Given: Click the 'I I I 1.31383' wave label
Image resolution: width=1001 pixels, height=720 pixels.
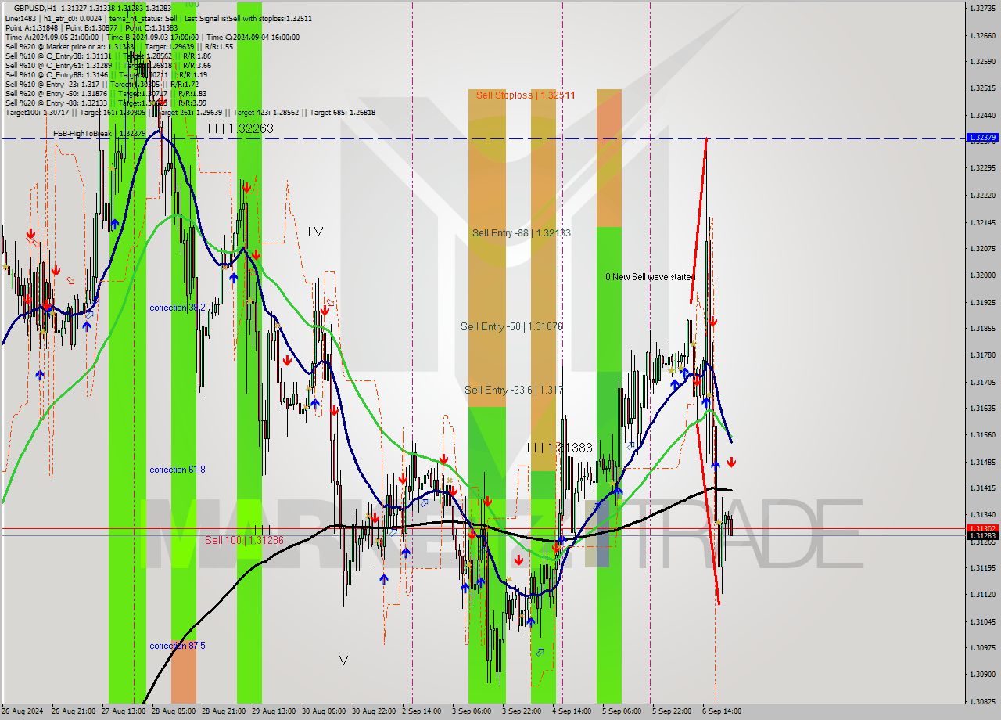Looking at the screenshot, I should pyautogui.click(x=559, y=448).
